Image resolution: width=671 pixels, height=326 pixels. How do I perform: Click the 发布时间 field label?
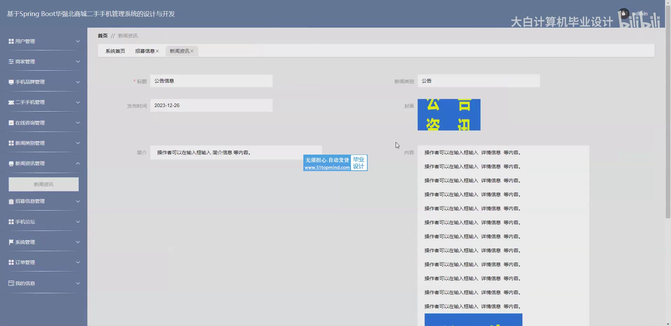pyautogui.click(x=137, y=106)
